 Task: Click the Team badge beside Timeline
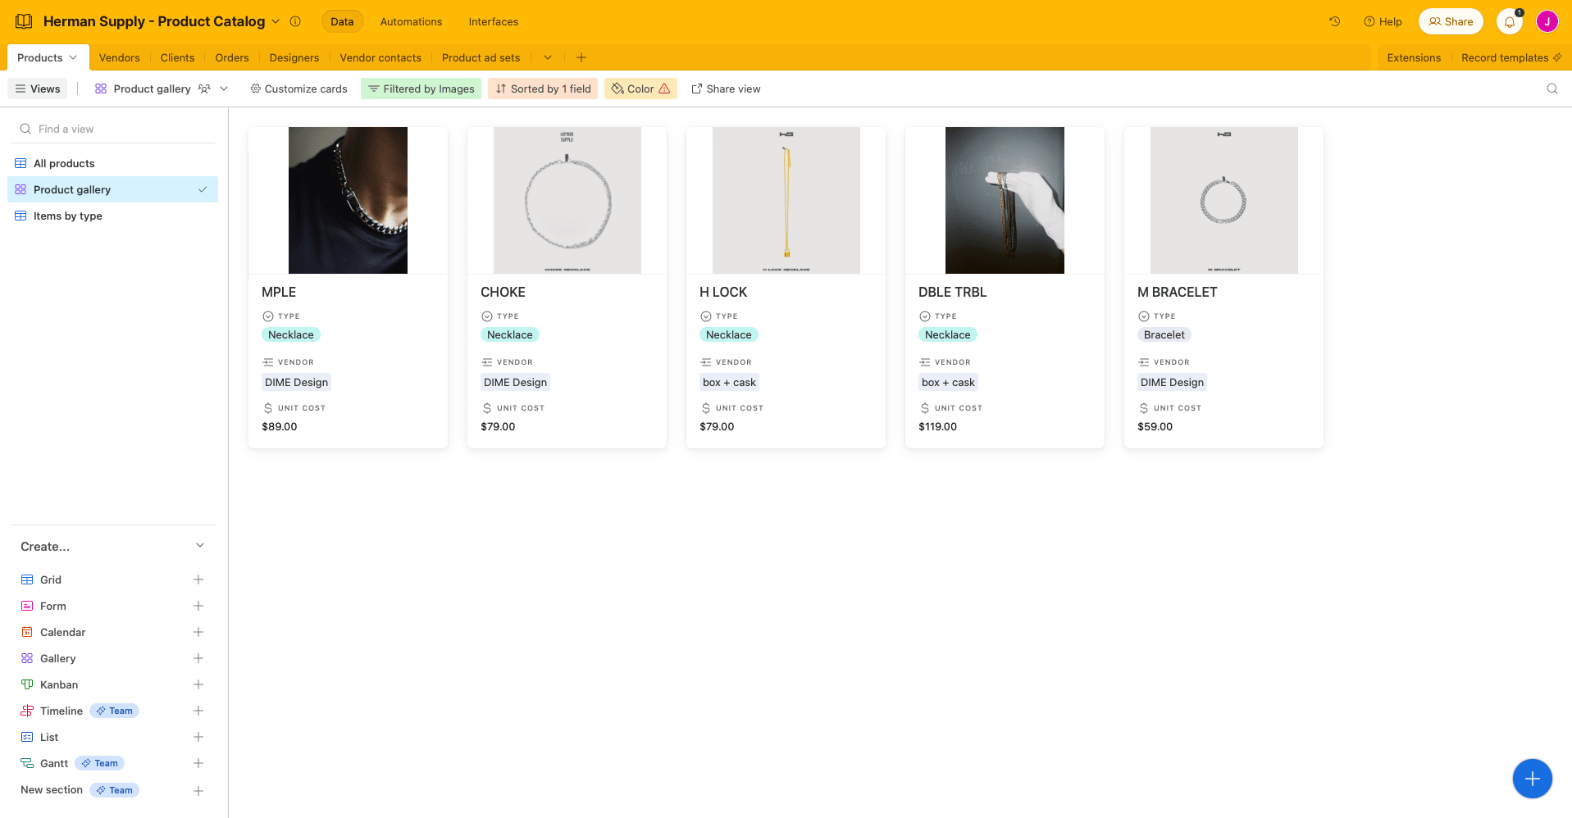click(x=114, y=711)
